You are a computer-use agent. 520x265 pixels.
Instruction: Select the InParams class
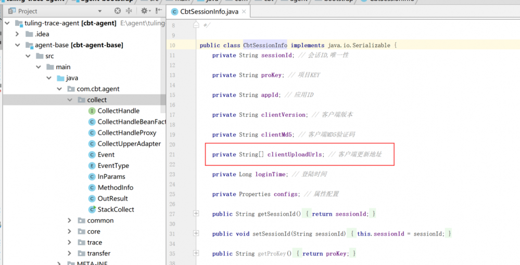click(111, 176)
